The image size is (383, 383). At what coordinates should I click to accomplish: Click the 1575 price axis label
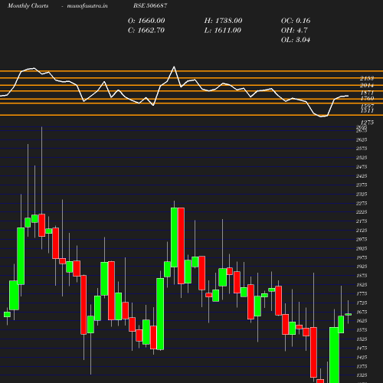362,330
